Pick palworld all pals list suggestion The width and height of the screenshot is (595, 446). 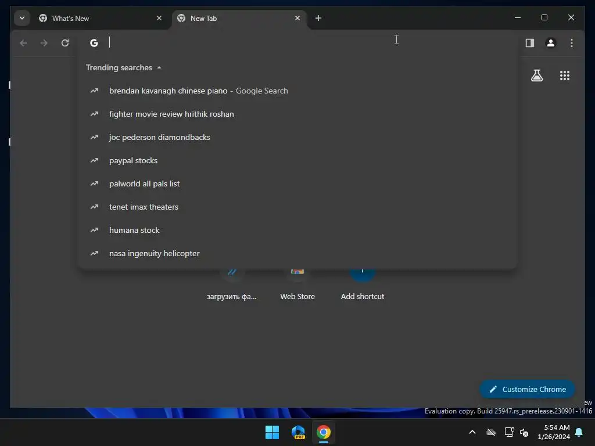point(297,184)
